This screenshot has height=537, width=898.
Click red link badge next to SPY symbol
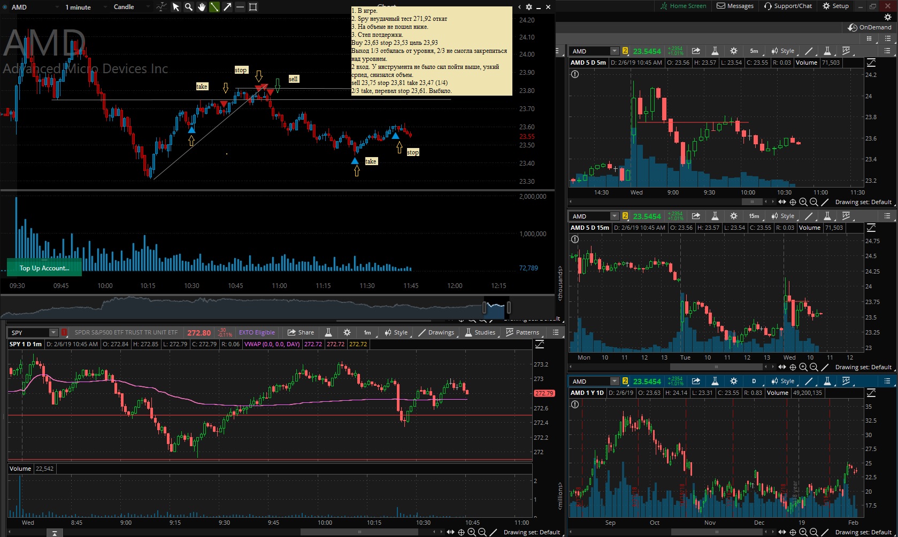(x=64, y=332)
